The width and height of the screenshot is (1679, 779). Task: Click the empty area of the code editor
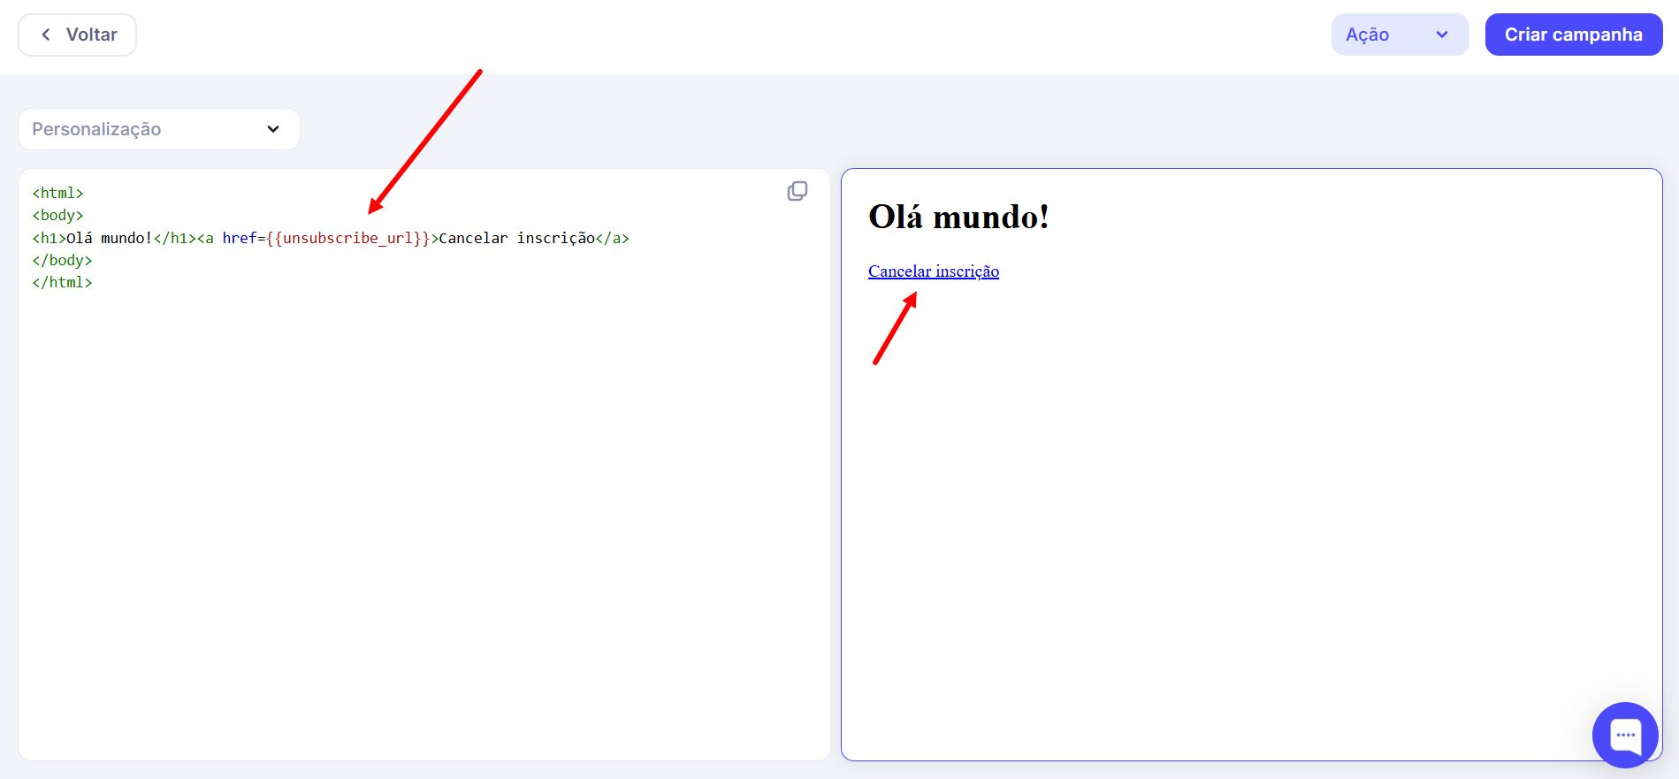[x=423, y=531]
